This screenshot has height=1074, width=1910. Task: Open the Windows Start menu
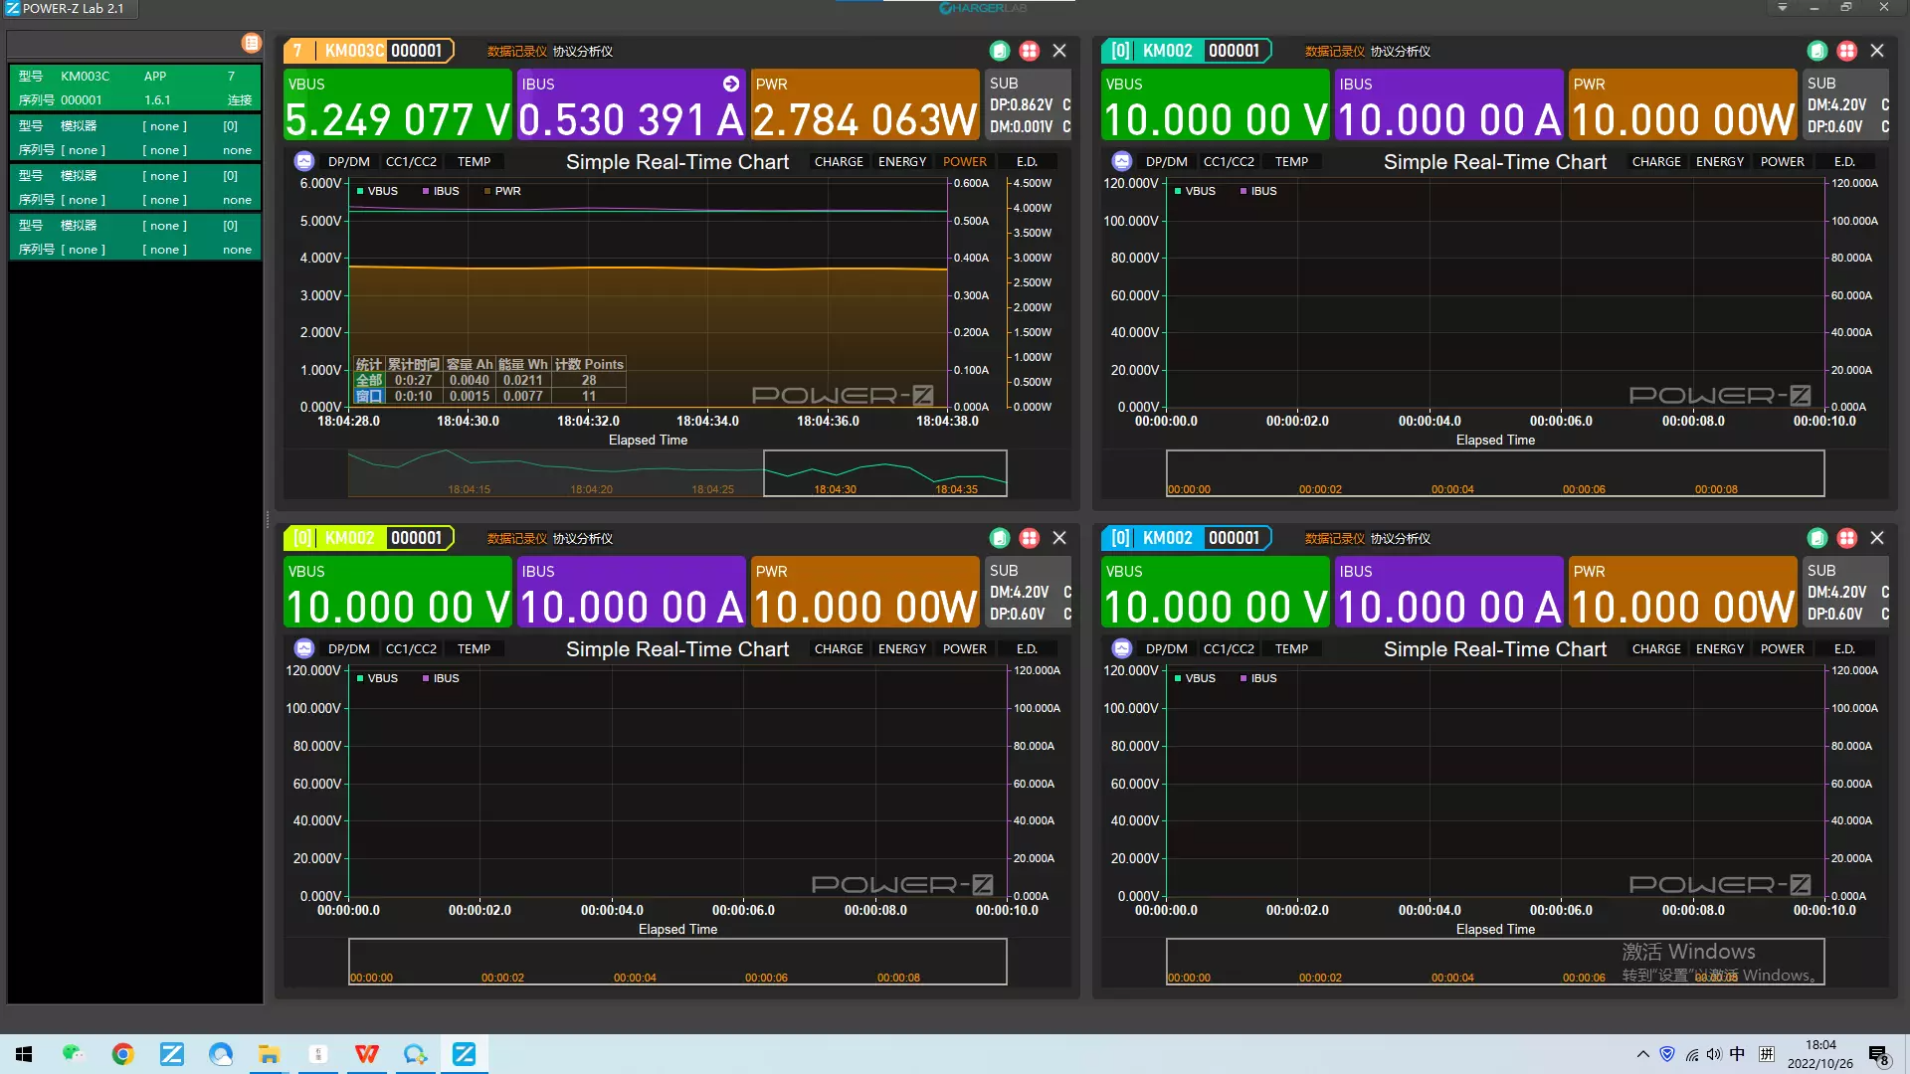click(x=24, y=1054)
